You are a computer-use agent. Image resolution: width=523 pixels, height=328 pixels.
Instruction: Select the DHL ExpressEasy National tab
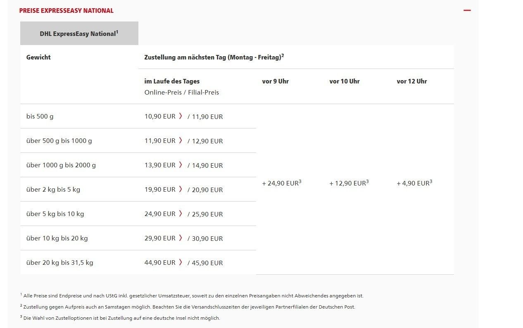coord(79,33)
